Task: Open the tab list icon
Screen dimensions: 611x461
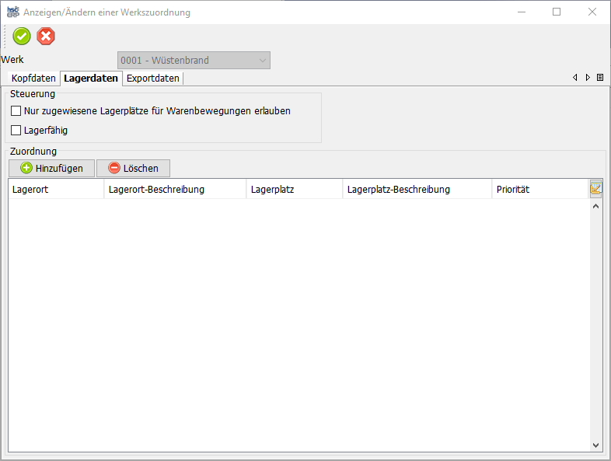Action: 600,78
